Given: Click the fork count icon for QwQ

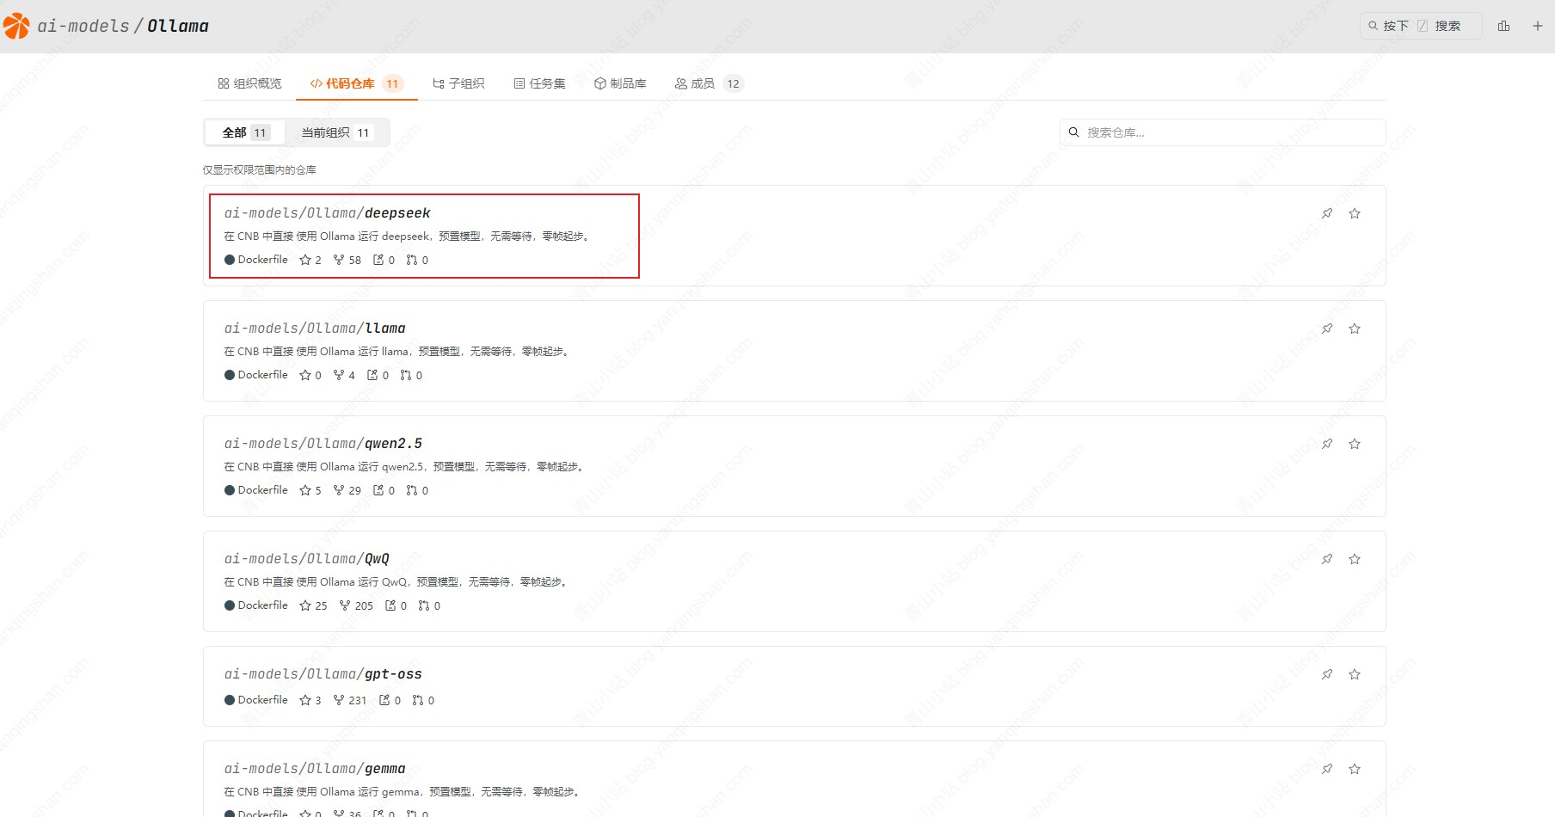Looking at the screenshot, I should pyautogui.click(x=345, y=605).
